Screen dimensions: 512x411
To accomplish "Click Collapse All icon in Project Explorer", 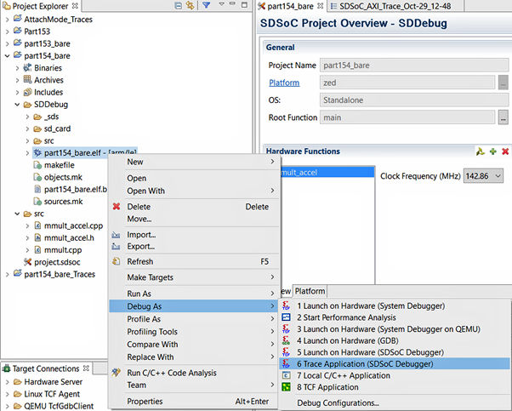I will tap(178, 6).
